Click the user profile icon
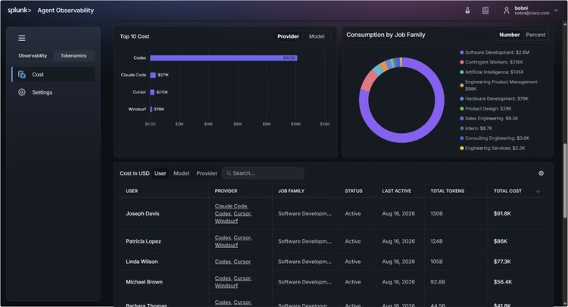 coord(507,11)
